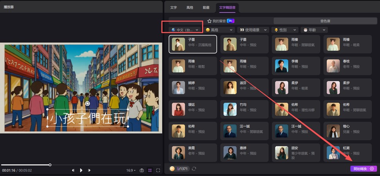Take a snapshot with the camera icon
Viewport: 380px width, 176px height.
142,171
